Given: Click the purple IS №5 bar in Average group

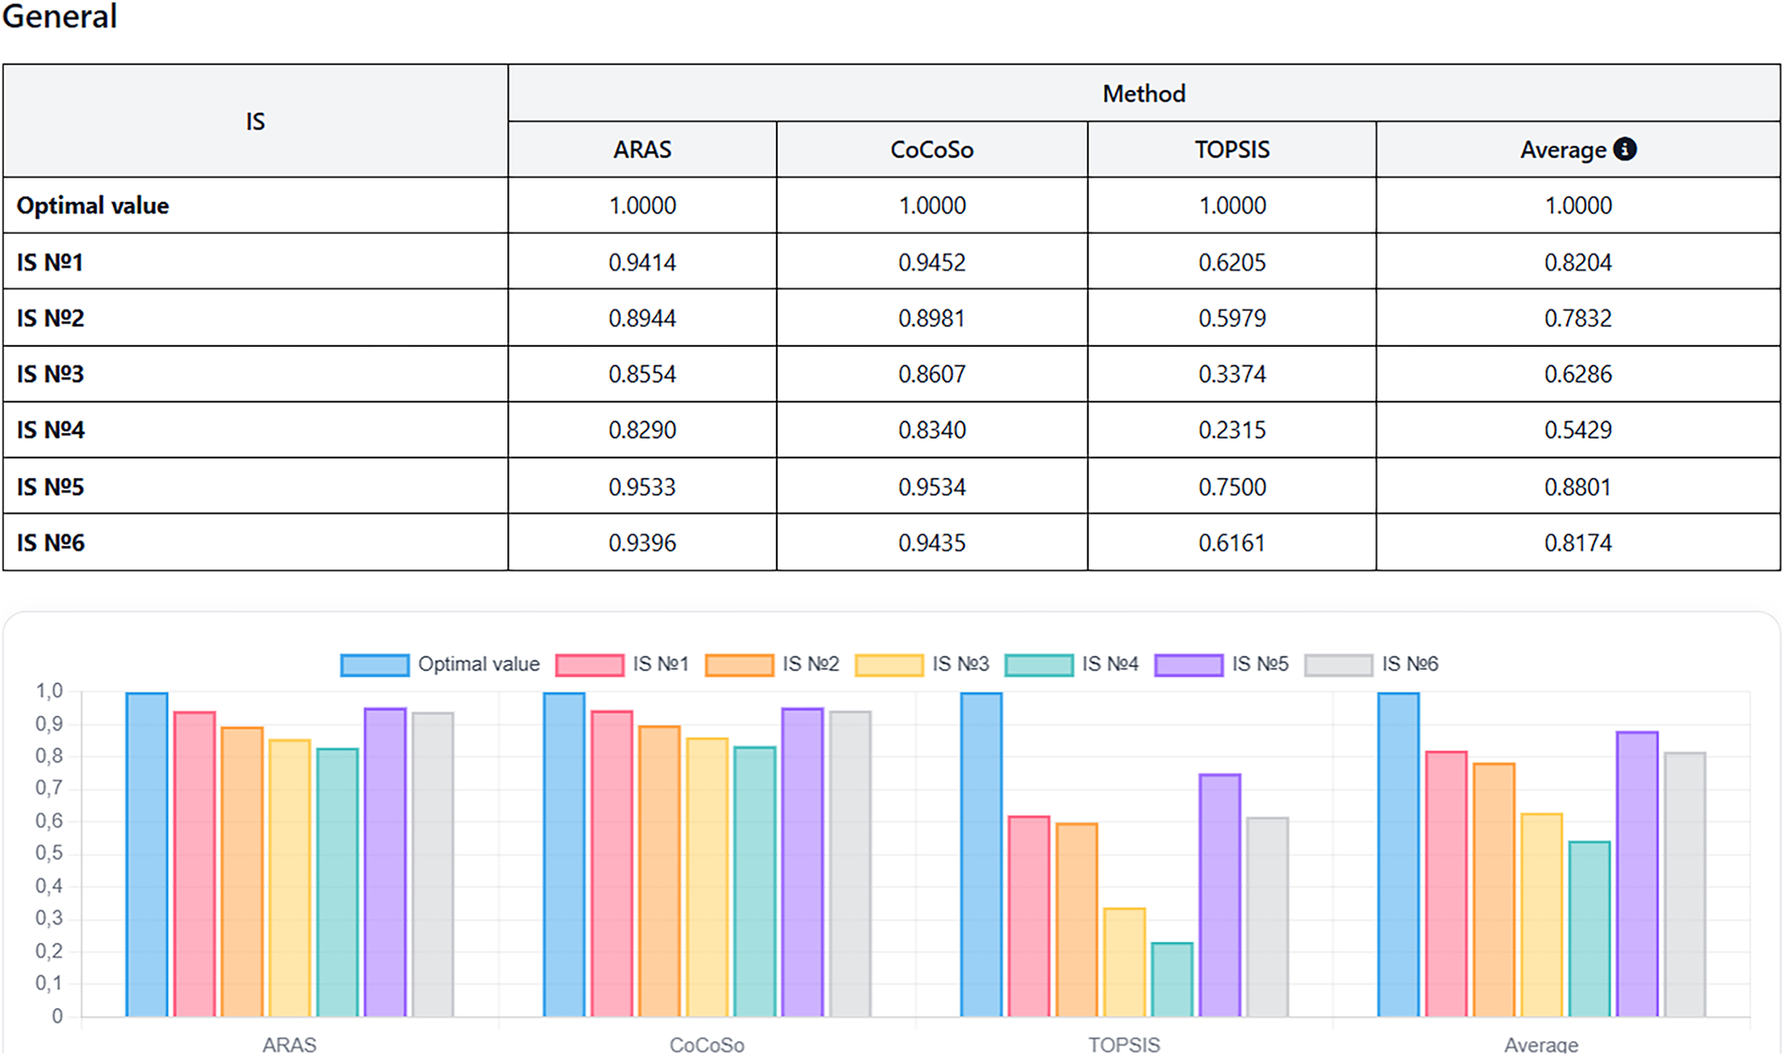Looking at the screenshot, I should pos(1637,874).
